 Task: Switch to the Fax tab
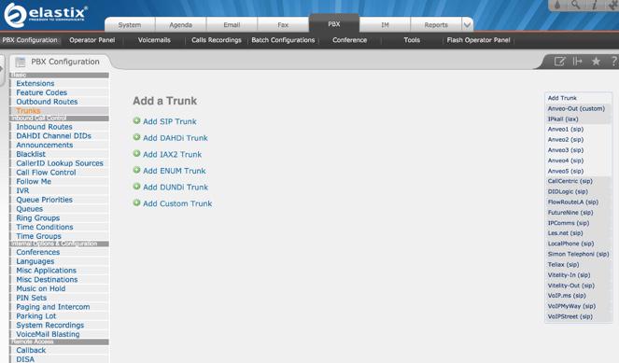point(283,25)
